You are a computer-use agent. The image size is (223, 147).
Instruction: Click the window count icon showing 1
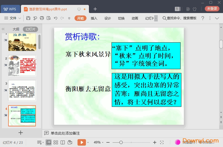(x=178, y=9)
